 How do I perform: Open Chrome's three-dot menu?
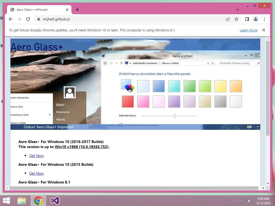pos(264,19)
